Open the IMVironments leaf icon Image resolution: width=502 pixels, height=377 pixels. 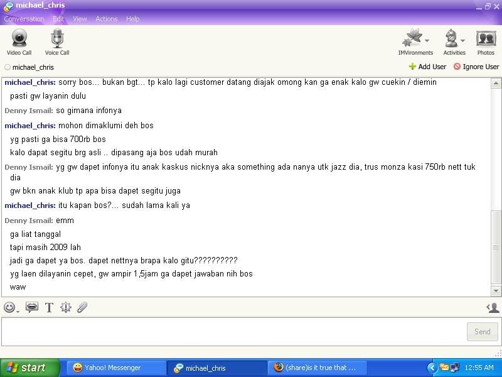[x=412, y=38]
